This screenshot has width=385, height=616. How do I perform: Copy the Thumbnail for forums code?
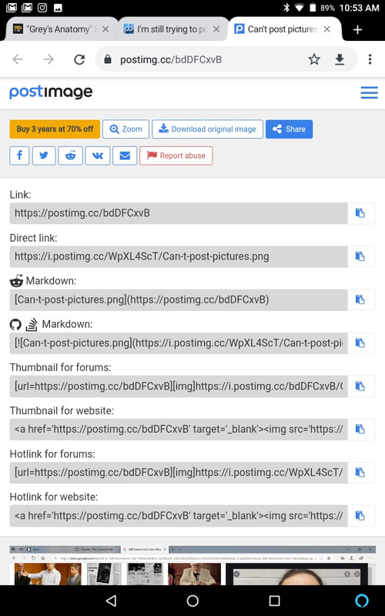point(360,387)
